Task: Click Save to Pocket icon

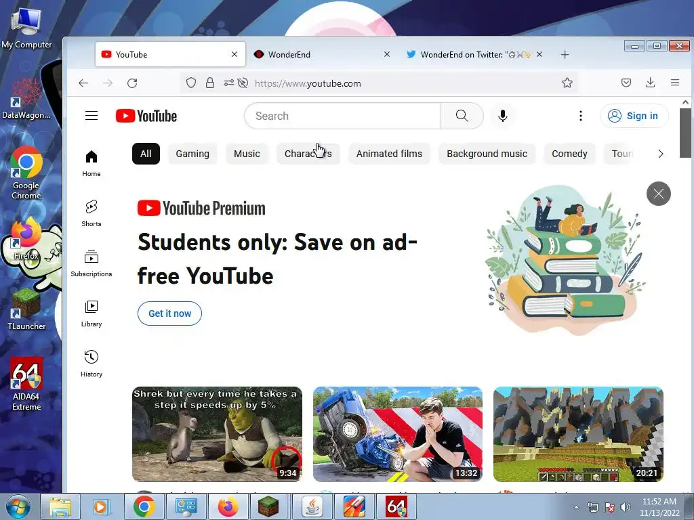Action: click(626, 83)
